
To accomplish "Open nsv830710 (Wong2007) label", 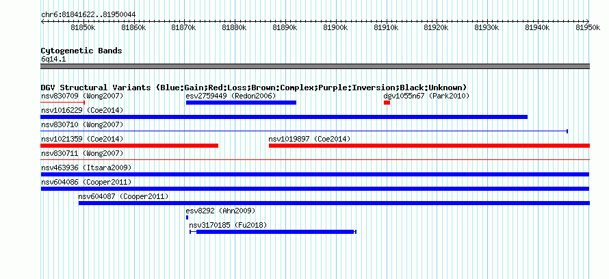I will (x=82, y=124).
